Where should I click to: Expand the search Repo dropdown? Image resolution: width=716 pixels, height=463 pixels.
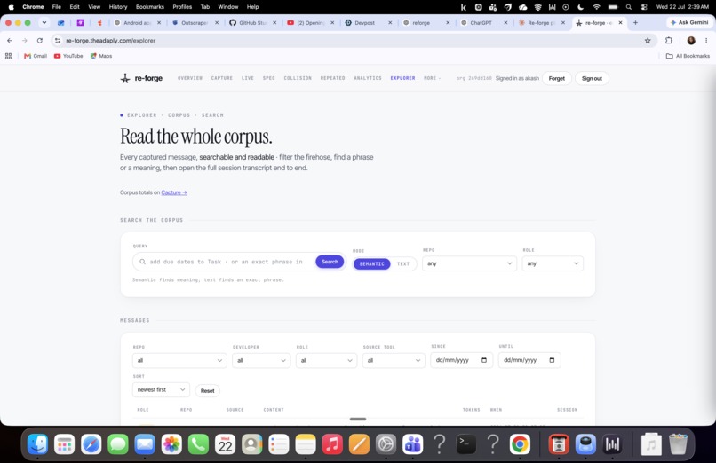tap(469, 263)
